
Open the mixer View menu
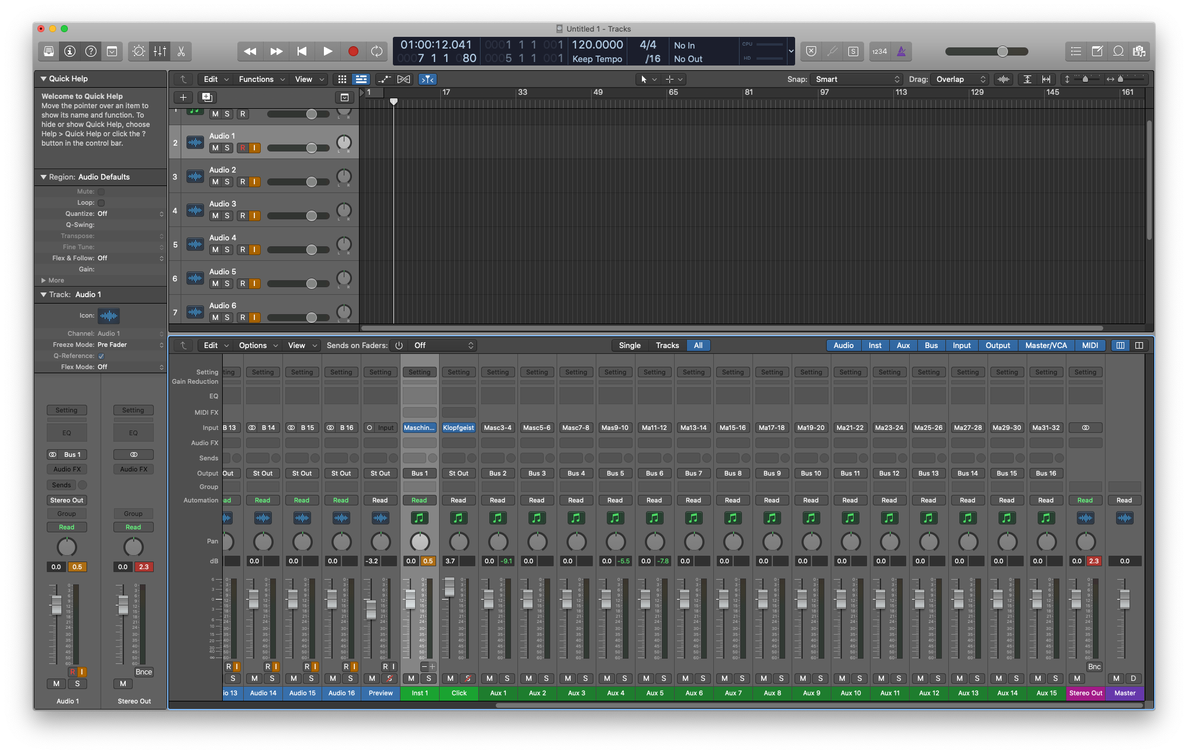[302, 345]
